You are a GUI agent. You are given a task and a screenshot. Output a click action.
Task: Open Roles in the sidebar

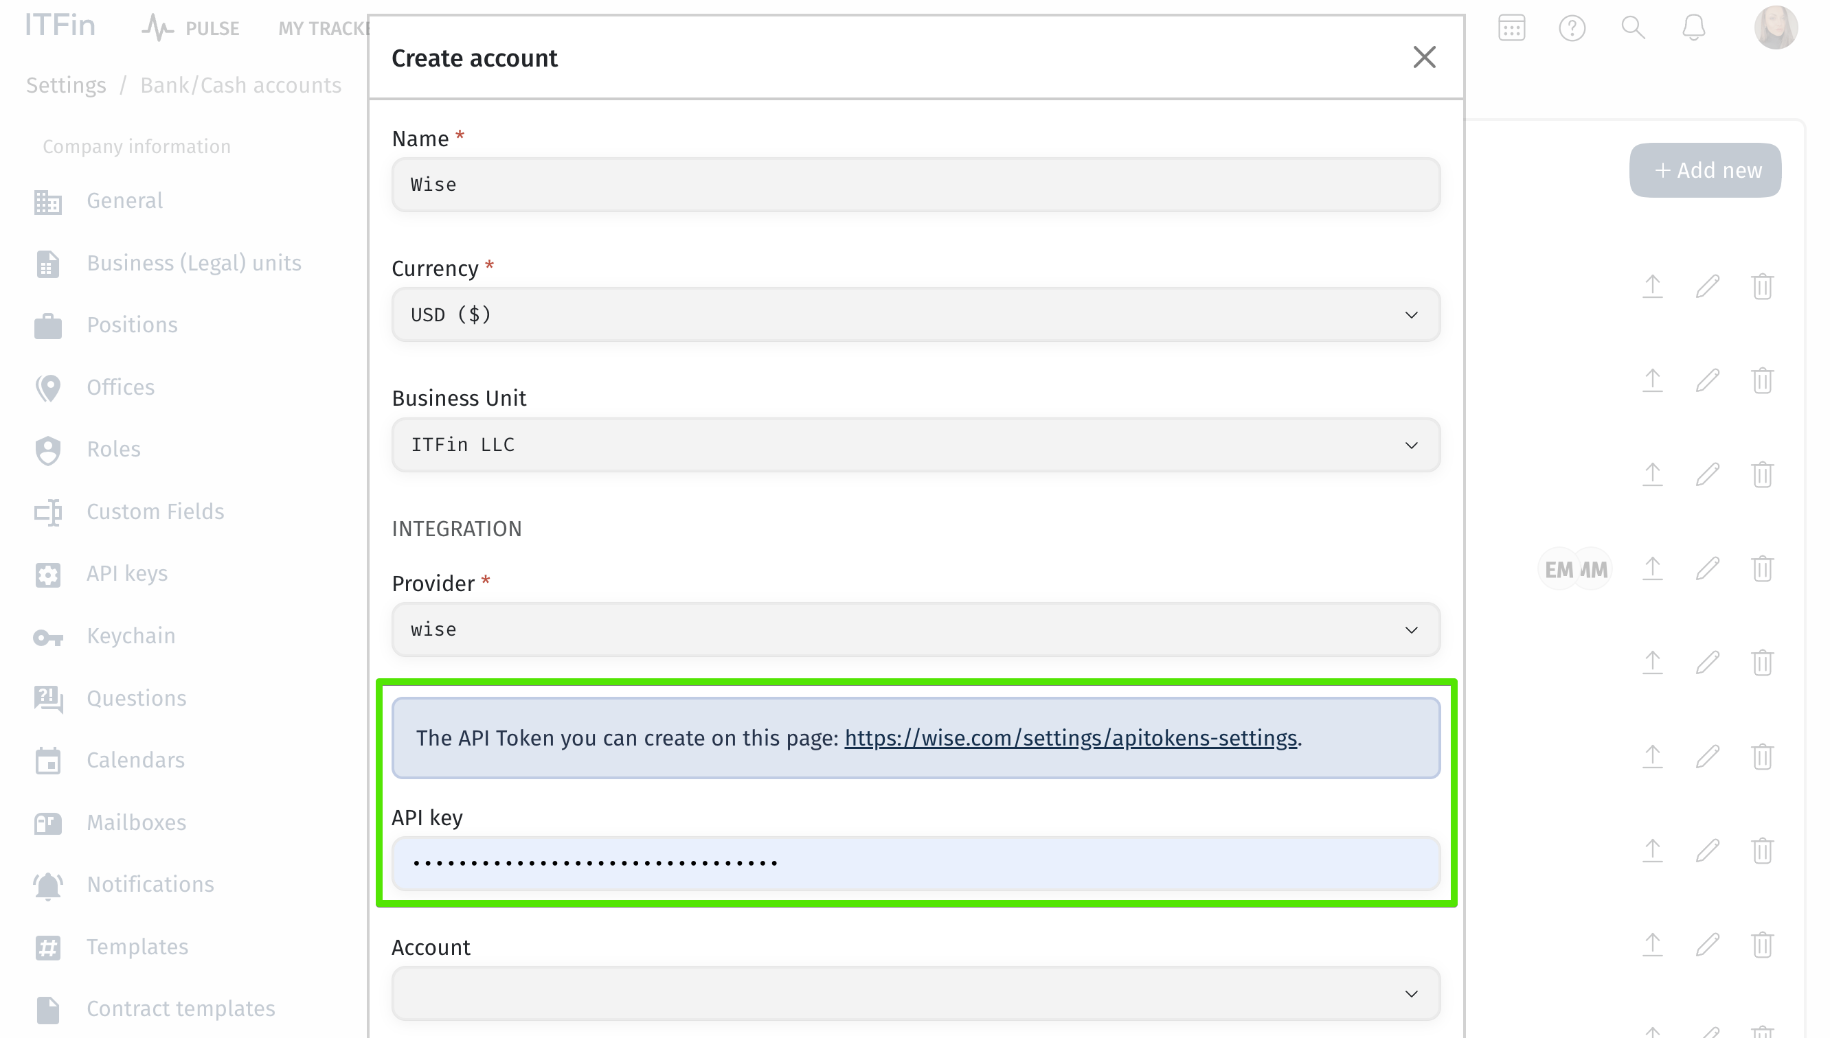point(113,449)
